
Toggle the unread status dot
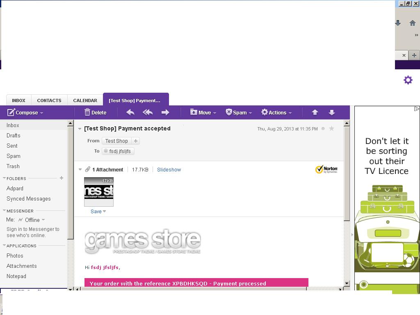[323, 128]
